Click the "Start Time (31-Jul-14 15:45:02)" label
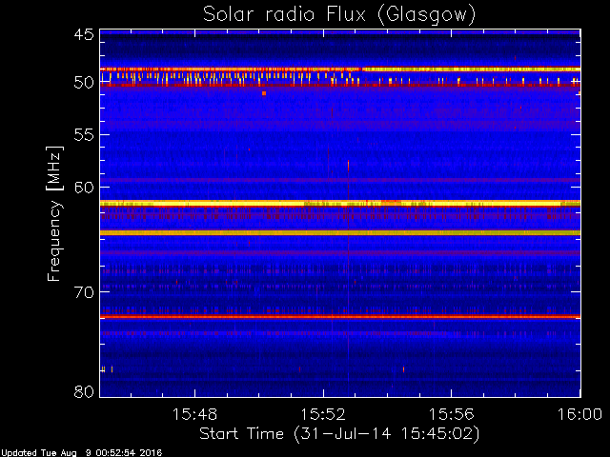Image resolution: width=610 pixels, height=457 pixels. (339, 434)
